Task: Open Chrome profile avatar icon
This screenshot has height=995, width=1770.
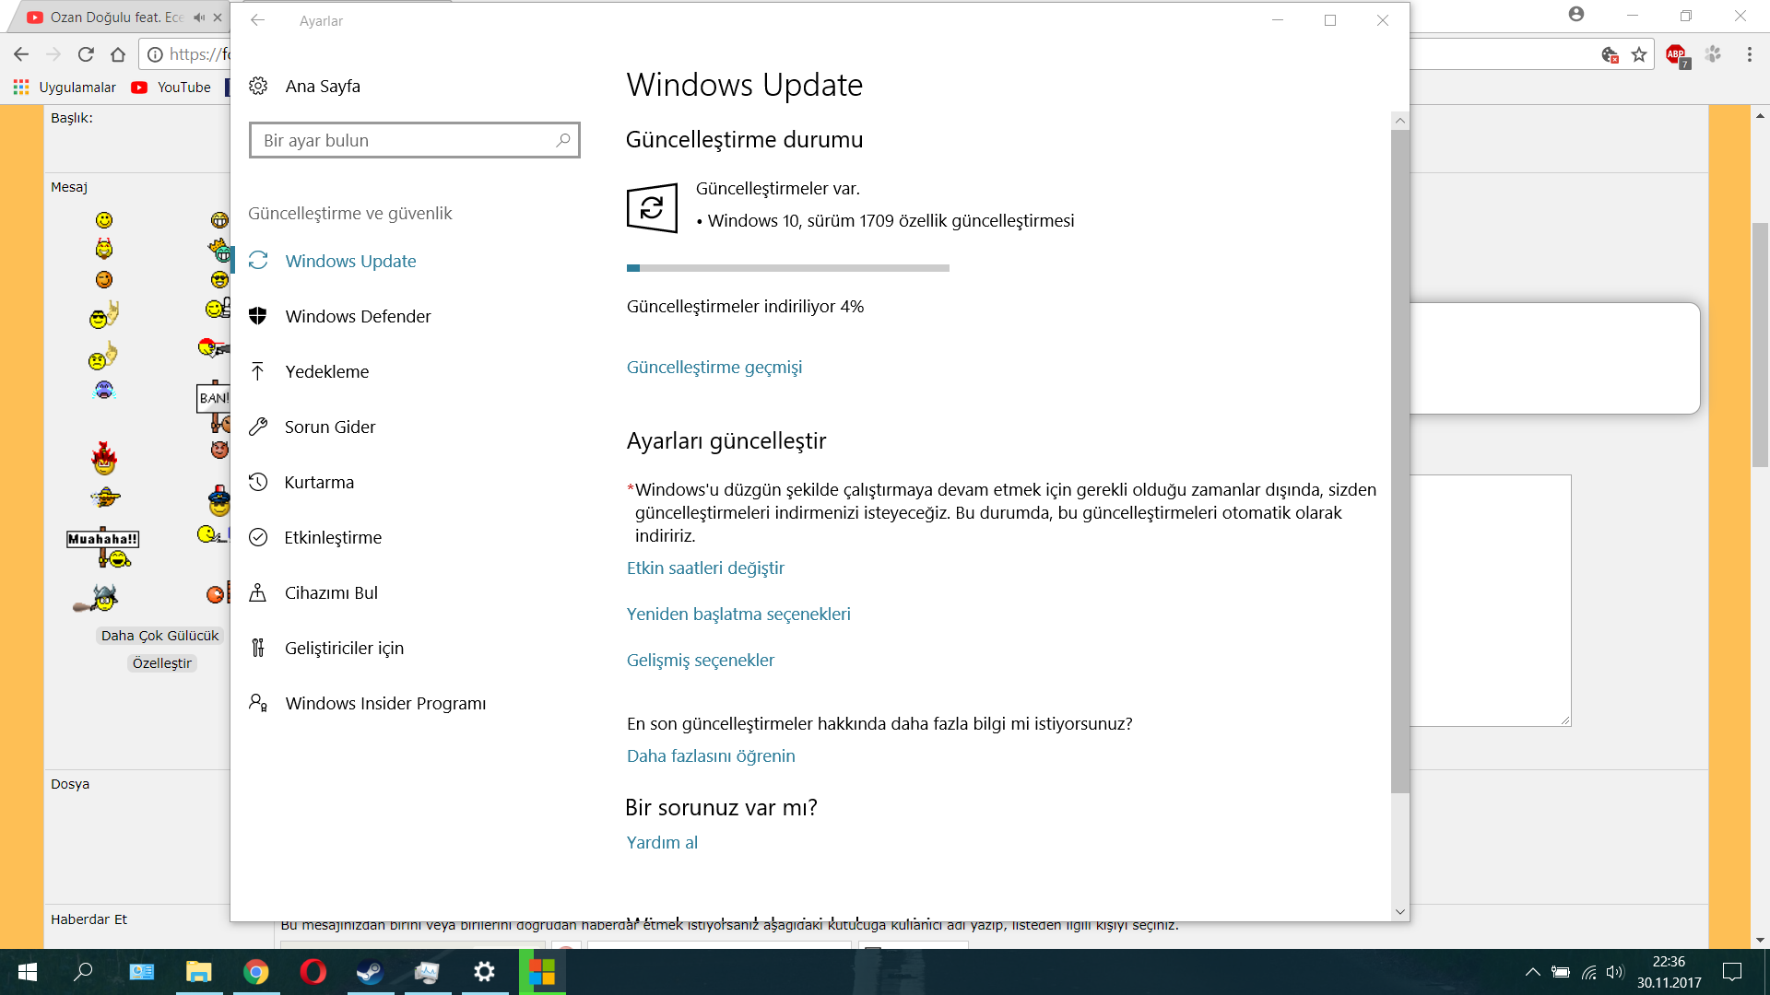Action: point(1576,14)
